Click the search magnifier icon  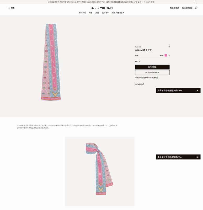9,8
